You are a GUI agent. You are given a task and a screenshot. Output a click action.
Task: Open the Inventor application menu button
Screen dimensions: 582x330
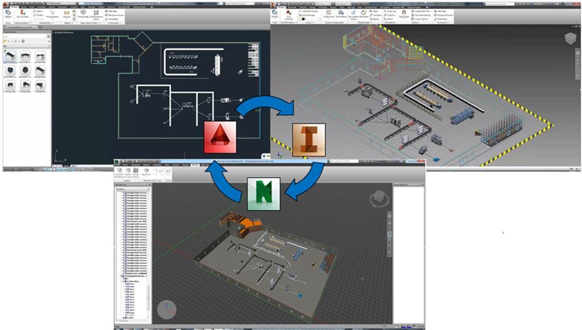(x=272, y=5)
